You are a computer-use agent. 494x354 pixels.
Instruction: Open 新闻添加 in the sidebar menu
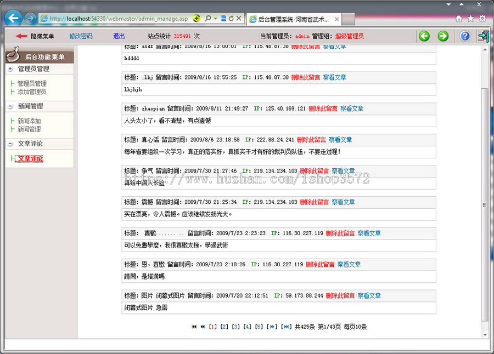(x=29, y=121)
